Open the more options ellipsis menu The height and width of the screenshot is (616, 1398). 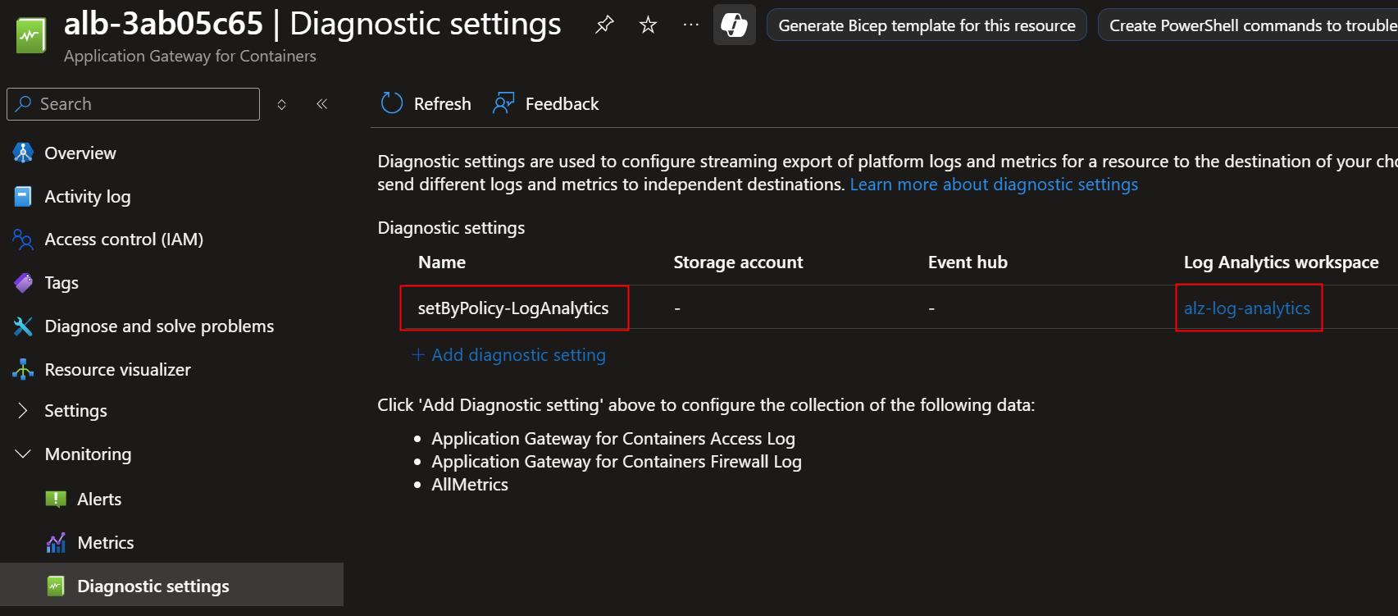coord(691,25)
